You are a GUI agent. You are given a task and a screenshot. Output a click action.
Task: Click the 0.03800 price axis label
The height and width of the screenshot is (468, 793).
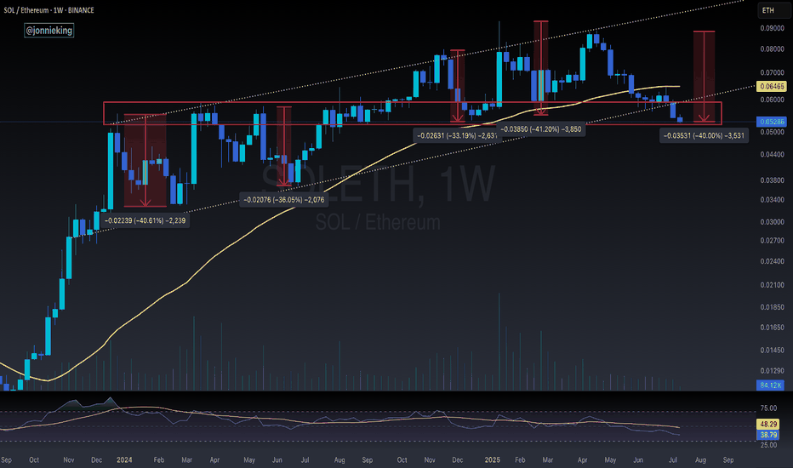pyautogui.click(x=772, y=180)
